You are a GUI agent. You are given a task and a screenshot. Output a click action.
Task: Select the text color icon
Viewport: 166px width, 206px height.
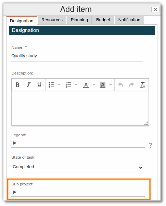pos(86,85)
